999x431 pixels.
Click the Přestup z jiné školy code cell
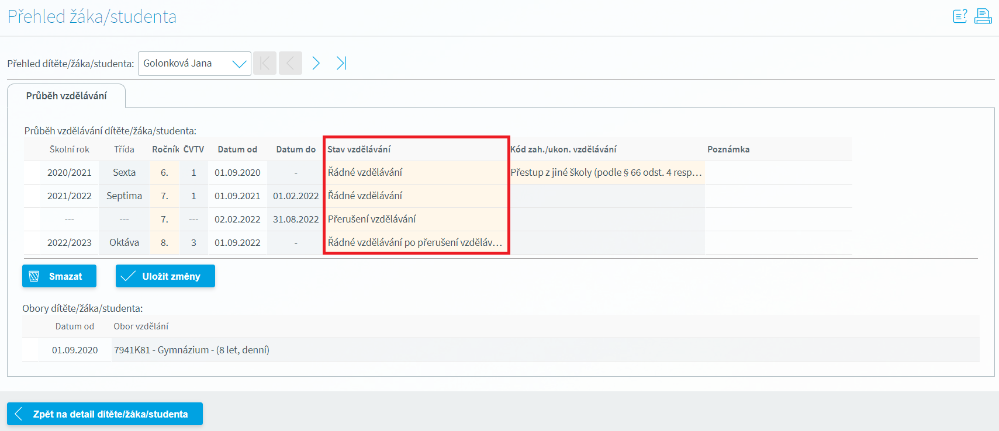coord(606,173)
